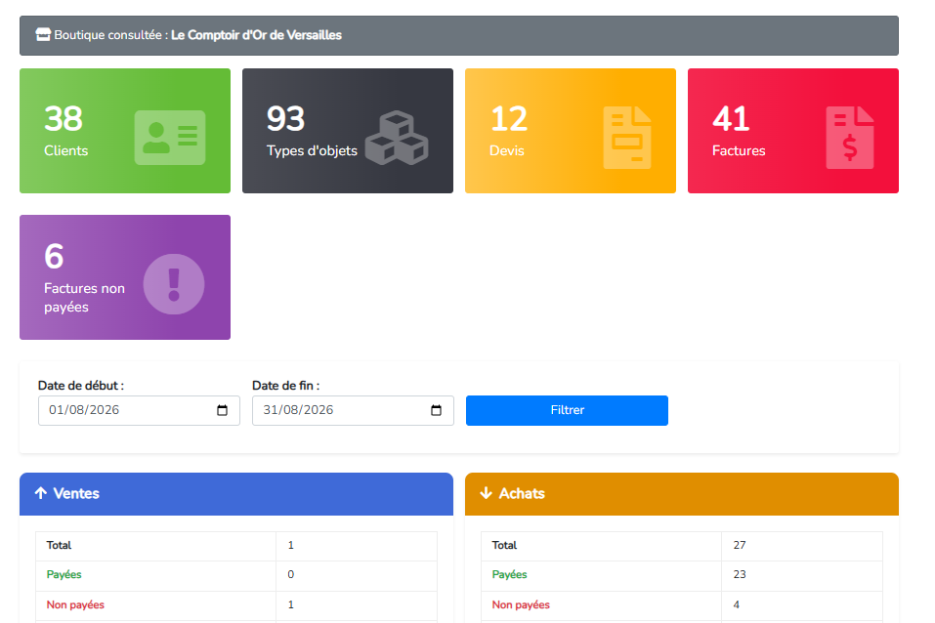
Task: Click the document icon on Devis card
Action: (x=627, y=137)
